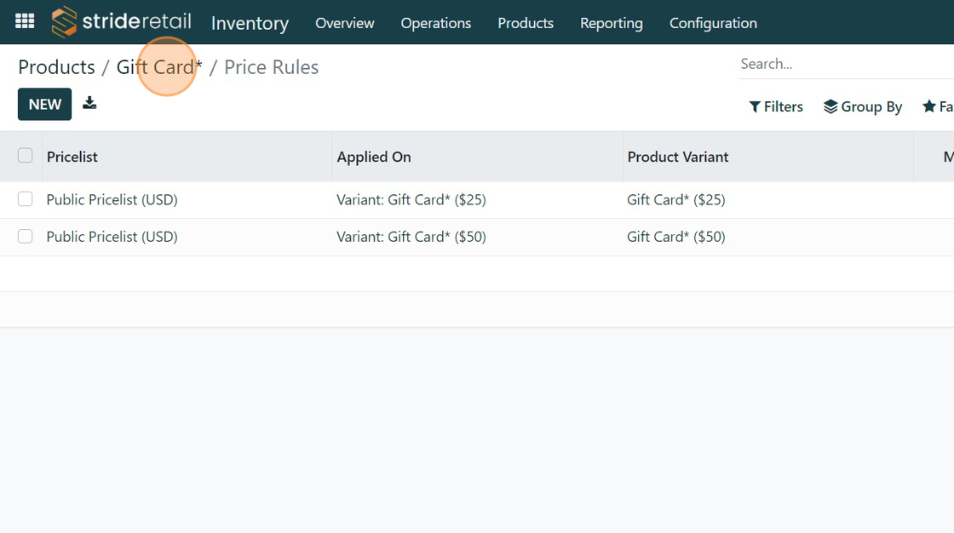Screen dimensions: 954x533
Task: Open the Products menu in navbar
Action: 526,23
